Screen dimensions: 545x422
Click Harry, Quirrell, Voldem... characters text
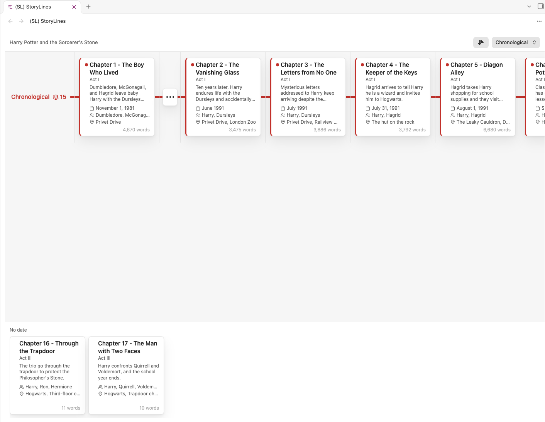coord(131,387)
